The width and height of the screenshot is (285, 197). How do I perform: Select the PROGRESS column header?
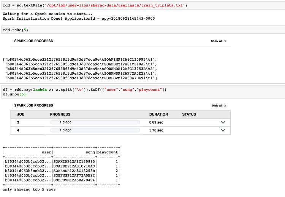(x=60, y=114)
